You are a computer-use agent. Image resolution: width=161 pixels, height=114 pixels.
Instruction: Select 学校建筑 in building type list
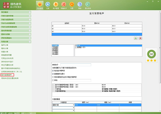[x=55, y=47]
